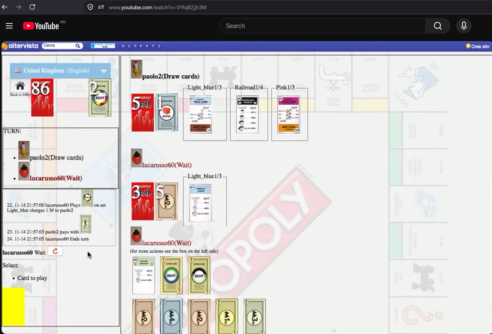Select the M3 money card in hand
This screenshot has width=492, height=334.
[x=254, y=316]
